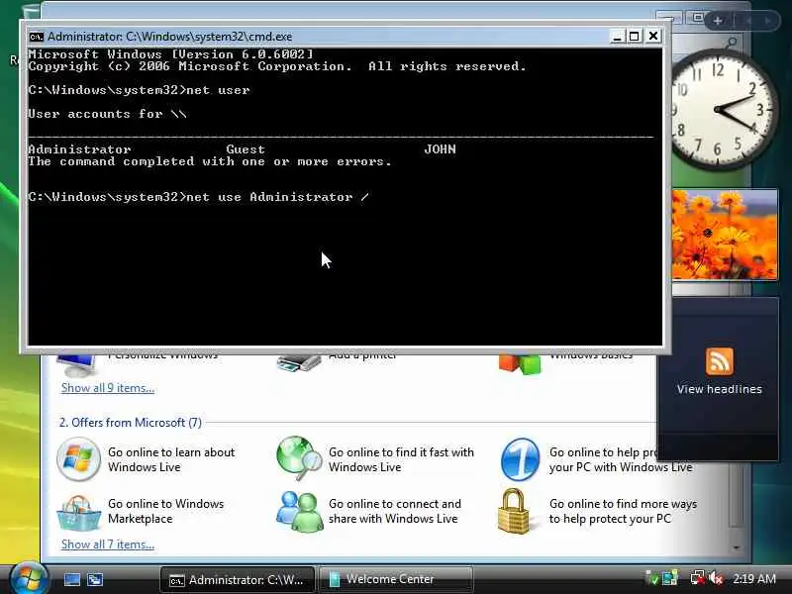Click Welcome Center scrollbar down arrow
This screenshot has height=594, width=792.
736,547
